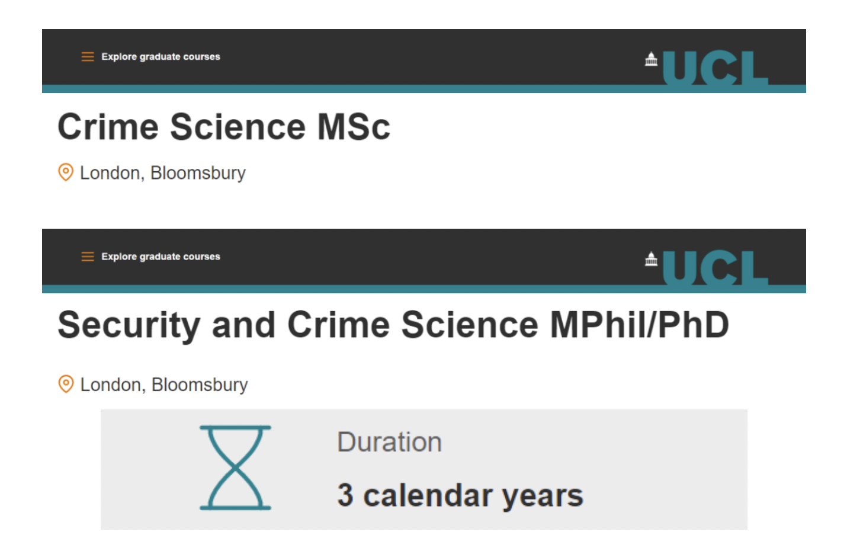Click UCL portico icon above Crime Science MSc
Viewport: 847px width, 538px height.
tap(652, 59)
